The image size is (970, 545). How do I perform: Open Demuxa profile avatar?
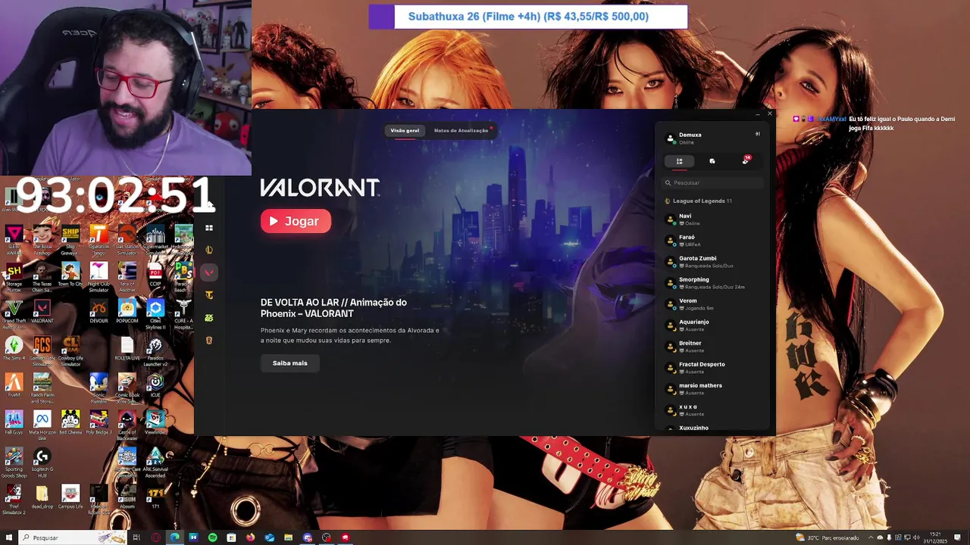670,139
